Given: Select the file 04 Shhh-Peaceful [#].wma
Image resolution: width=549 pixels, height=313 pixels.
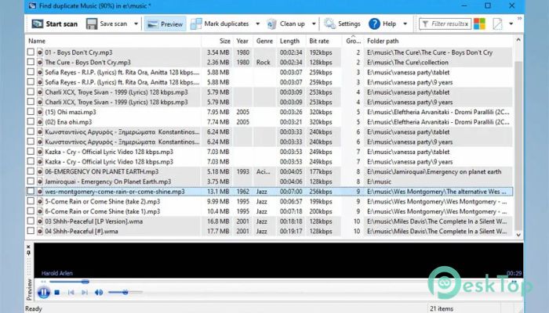Looking at the screenshot, I should tap(82, 232).
